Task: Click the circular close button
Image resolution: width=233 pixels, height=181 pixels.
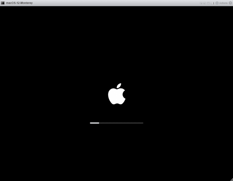Action: 230,3
